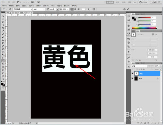
Task: Switch to the Channels tab in Layers panel
Action: click(138, 63)
